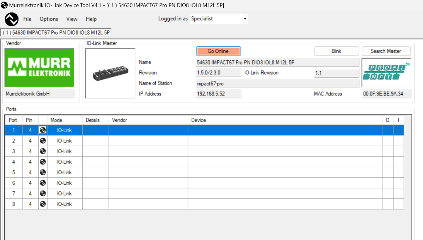Select port number 2 cell
423x240 pixels.
point(14,141)
